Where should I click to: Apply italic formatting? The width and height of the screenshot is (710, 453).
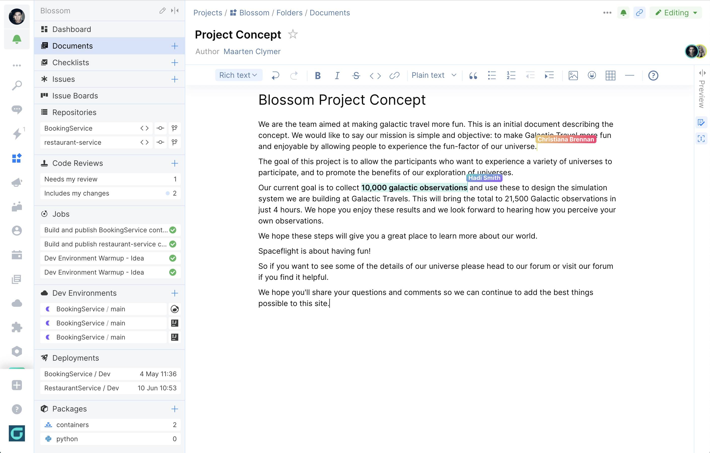[337, 75]
